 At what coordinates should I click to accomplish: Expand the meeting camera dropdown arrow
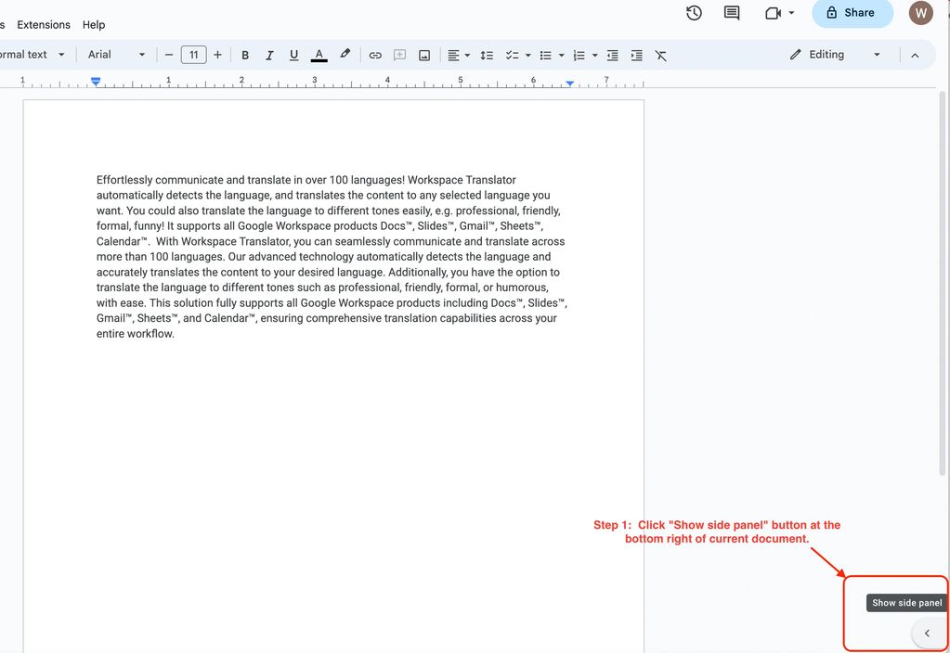(x=791, y=13)
